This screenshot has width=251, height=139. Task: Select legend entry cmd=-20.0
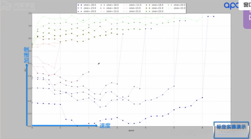tap(87, 11)
